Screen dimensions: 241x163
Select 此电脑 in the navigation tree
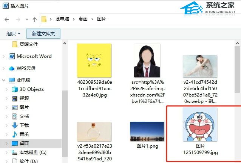tap(23, 80)
